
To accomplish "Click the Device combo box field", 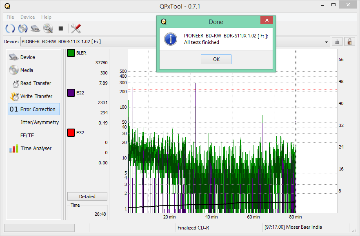I will (x=175, y=42).
